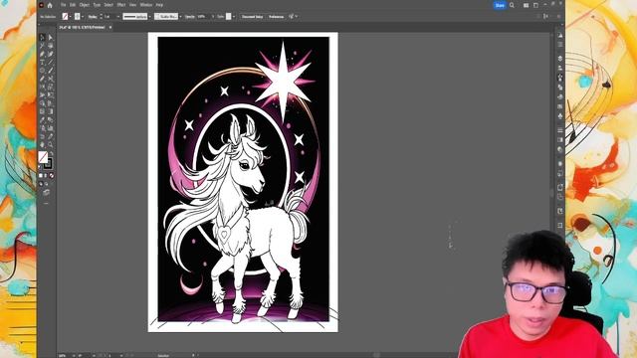
Task: Select the Pen tool
Action: (x=42, y=54)
